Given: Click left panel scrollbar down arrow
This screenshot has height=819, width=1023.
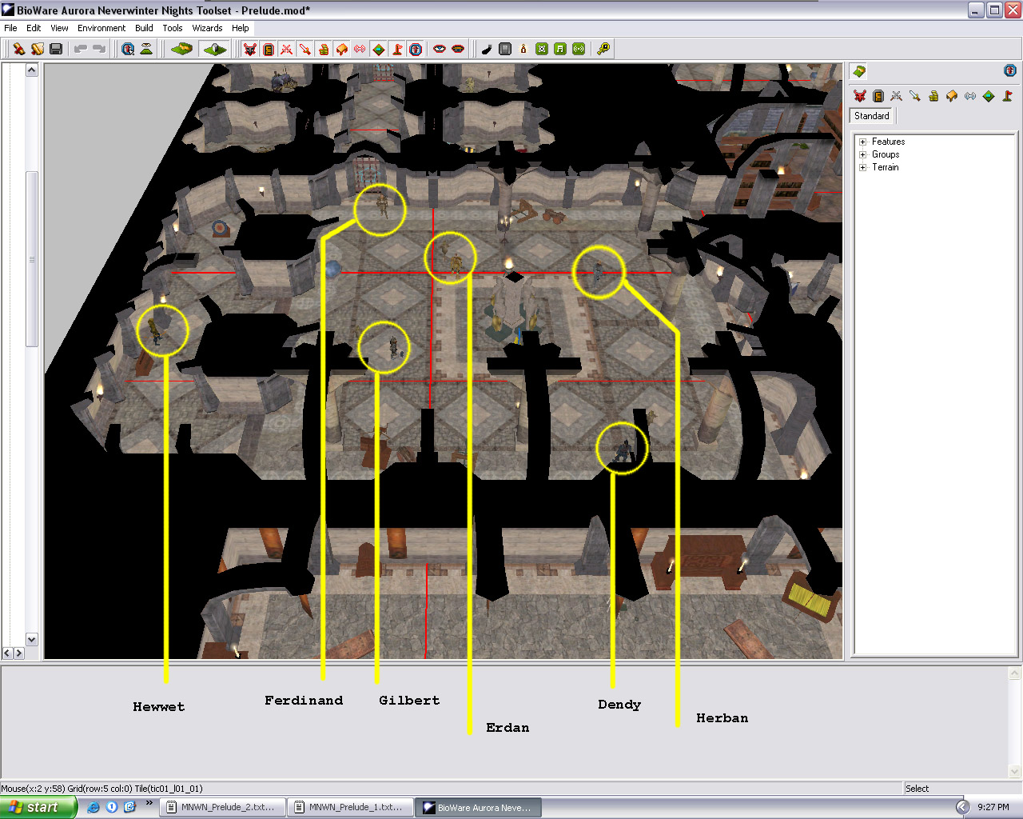Looking at the screenshot, I should click(32, 639).
